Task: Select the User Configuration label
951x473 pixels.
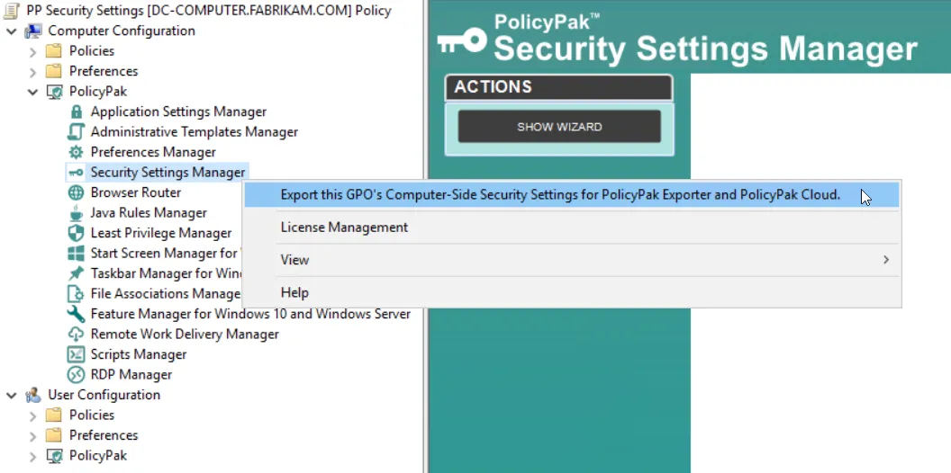Action: tap(104, 395)
